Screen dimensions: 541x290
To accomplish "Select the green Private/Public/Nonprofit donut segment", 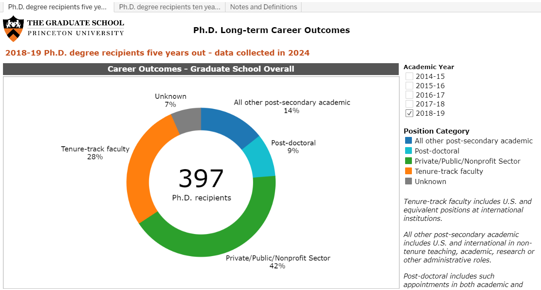I will pyautogui.click(x=217, y=243).
